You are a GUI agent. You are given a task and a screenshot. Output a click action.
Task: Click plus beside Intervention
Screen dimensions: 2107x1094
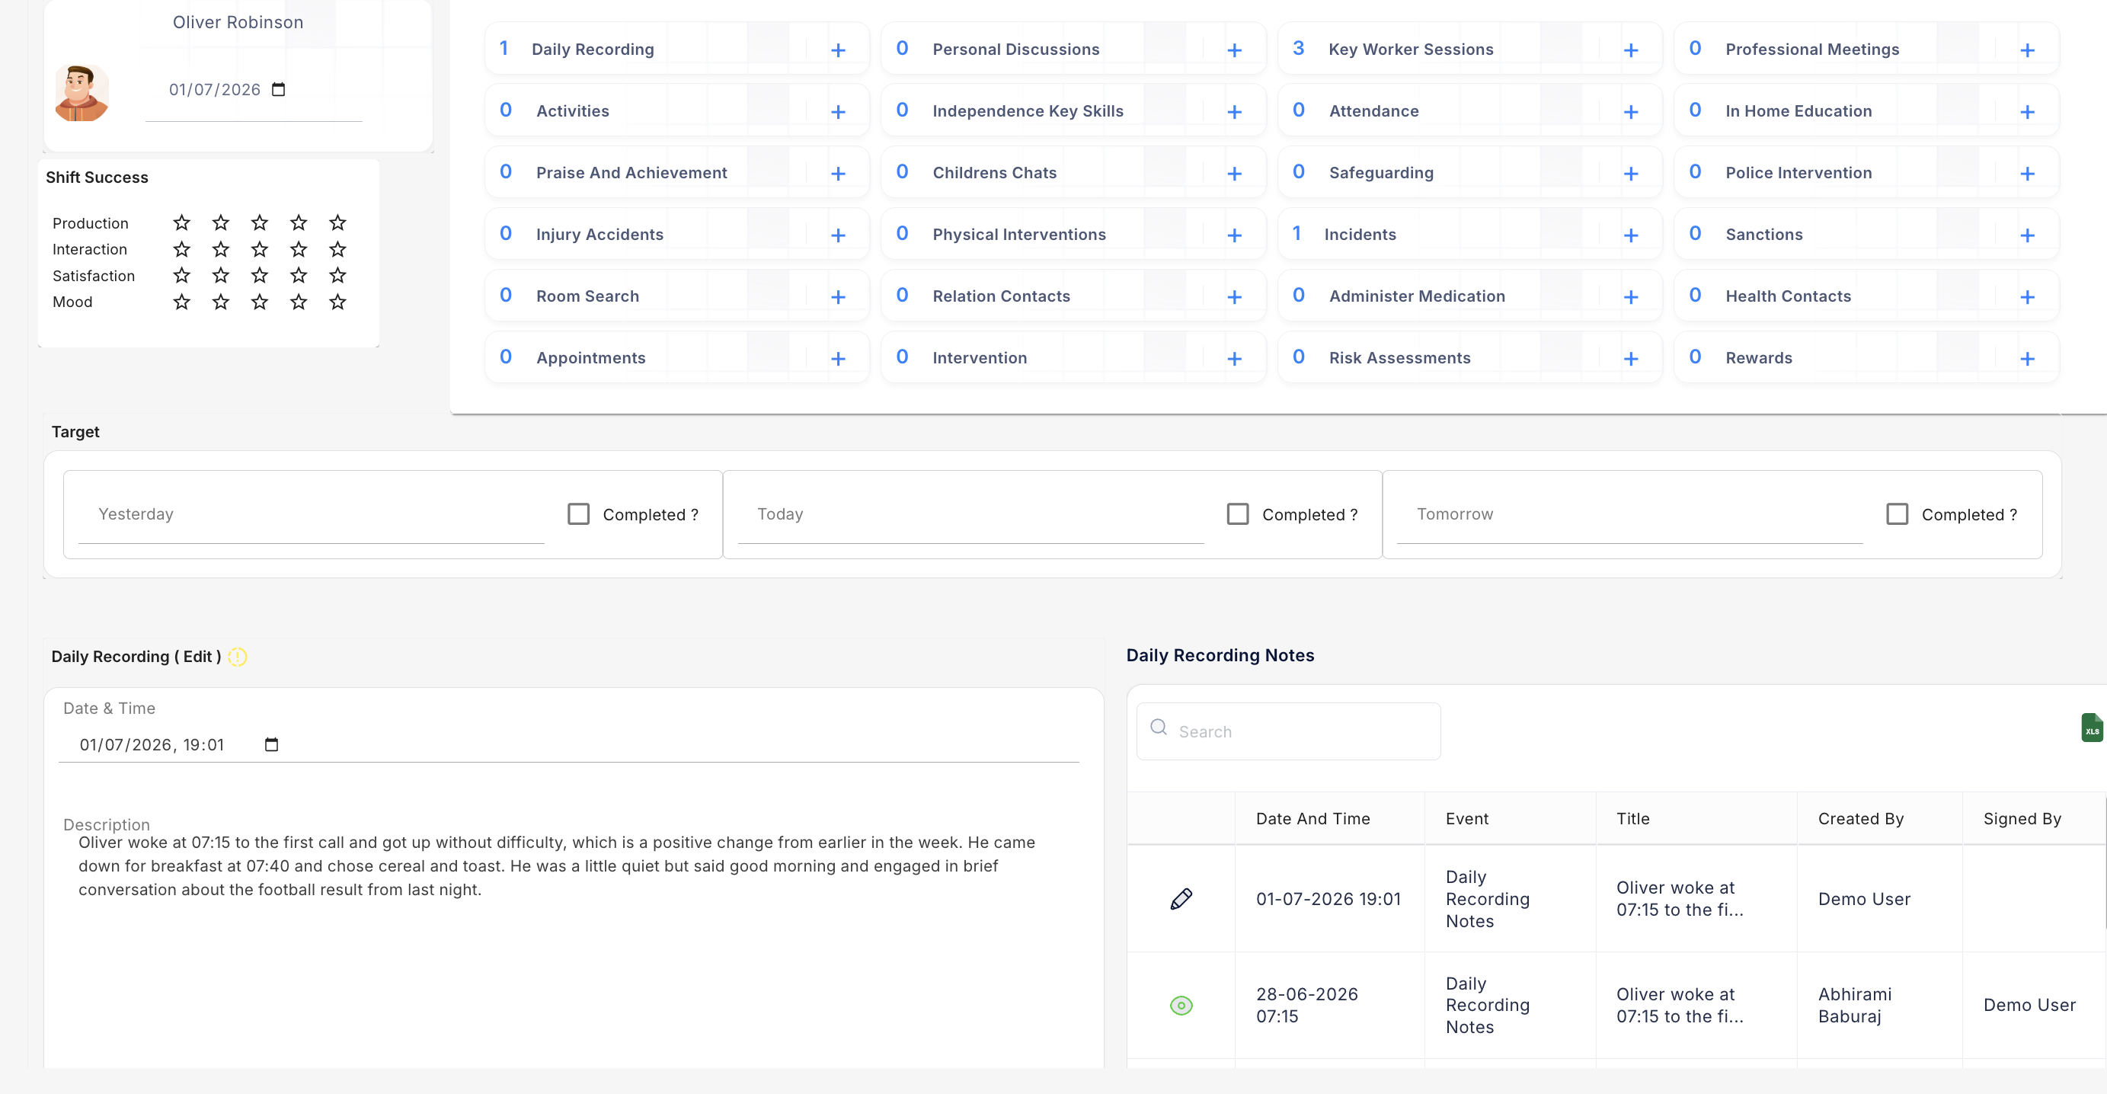1234,358
